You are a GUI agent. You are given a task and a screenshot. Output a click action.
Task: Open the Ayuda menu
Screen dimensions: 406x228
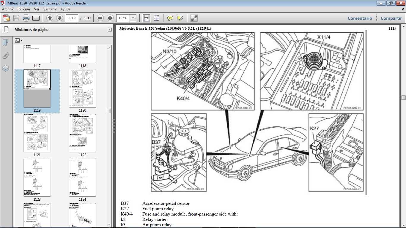pos(65,9)
